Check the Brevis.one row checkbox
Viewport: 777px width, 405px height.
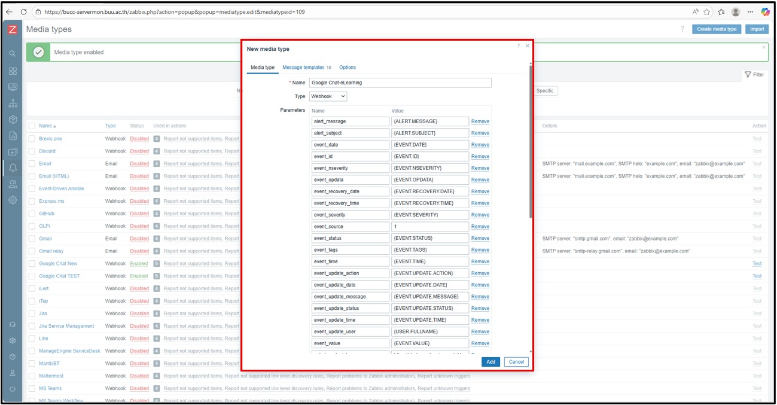point(32,139)
